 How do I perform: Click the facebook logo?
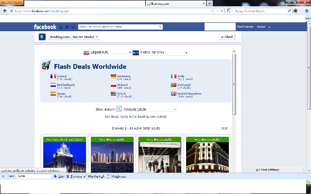click(45, 27)
